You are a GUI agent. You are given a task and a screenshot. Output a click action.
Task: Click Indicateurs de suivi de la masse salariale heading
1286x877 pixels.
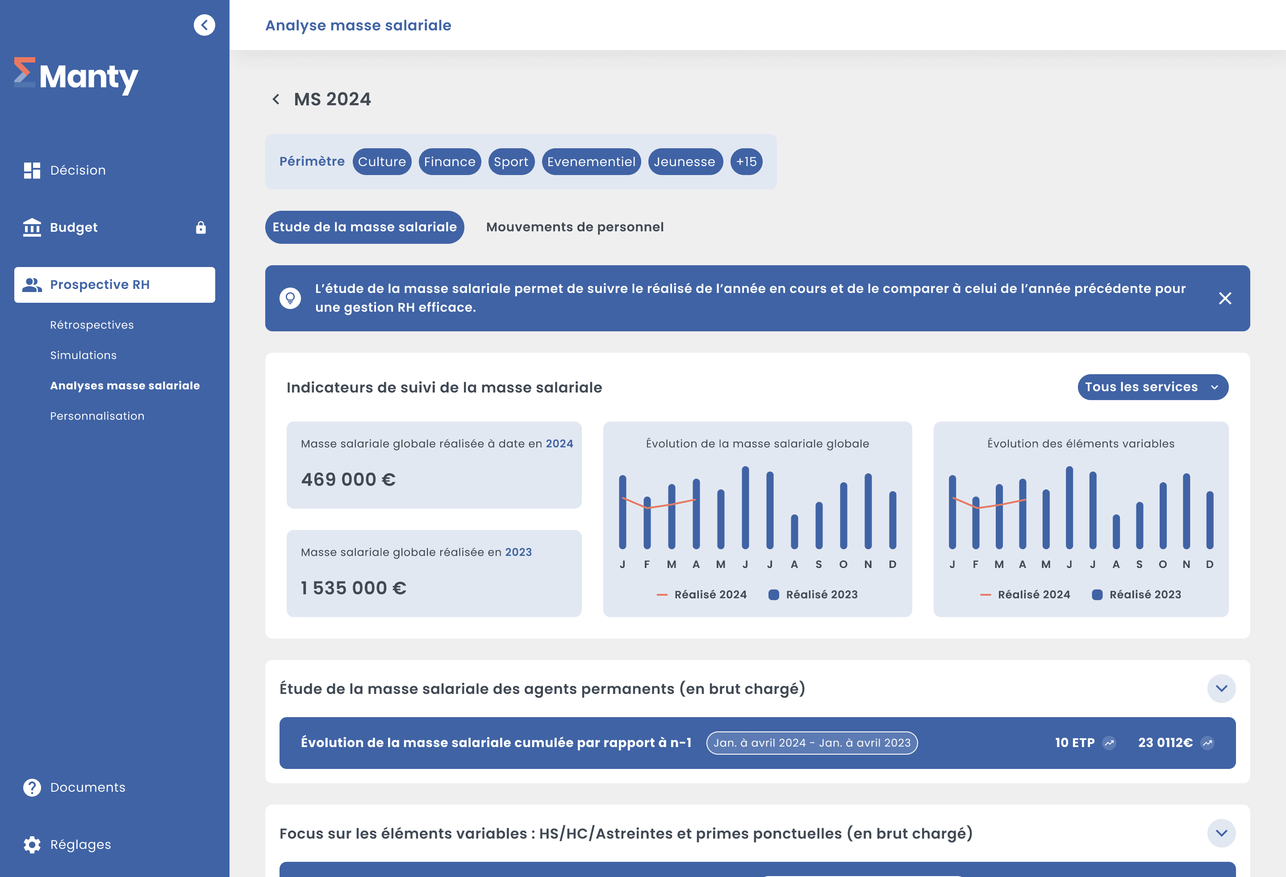click(x=444, y=387)
